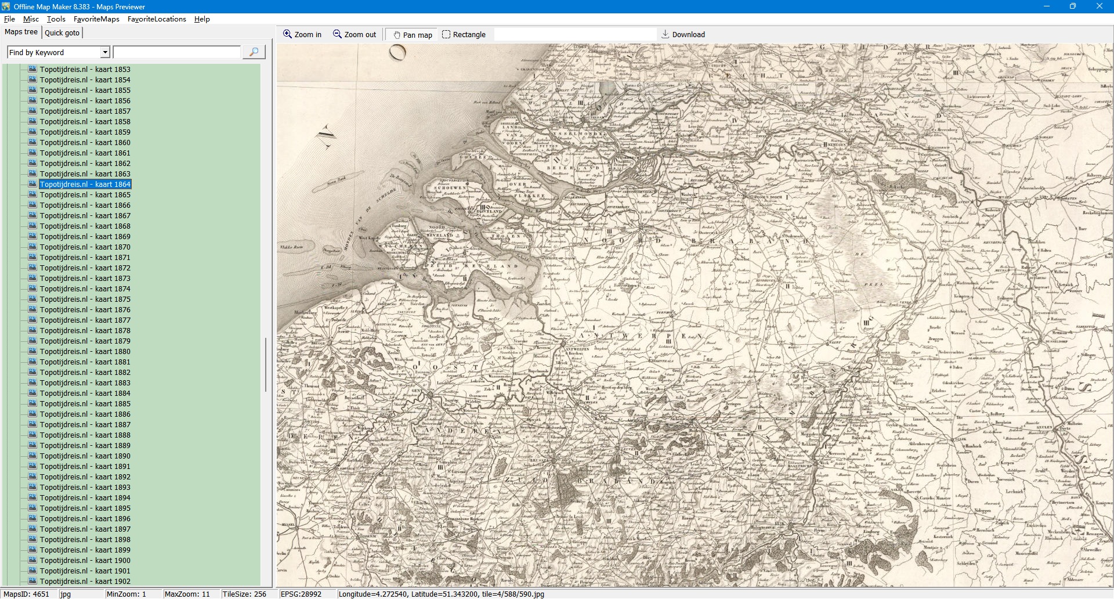
Task: Click the maps tree vertical scrollbar
Action: pos(266,365)
